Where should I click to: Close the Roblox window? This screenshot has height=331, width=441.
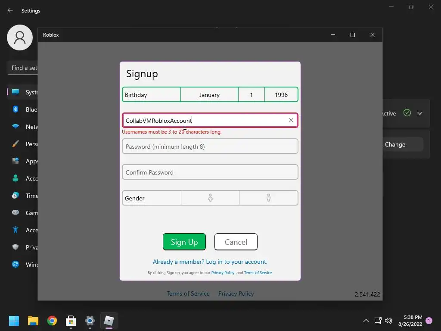pos(373,34)
